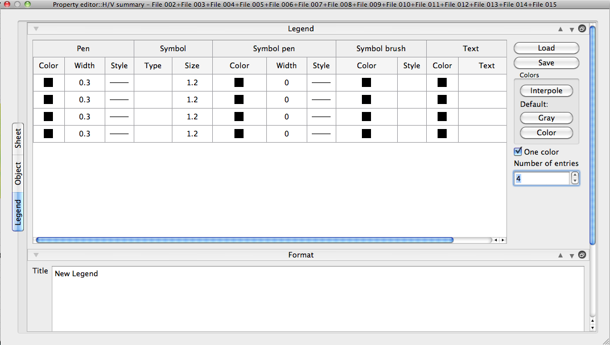Detach the Legend panel with float icon

click(582, 28)
